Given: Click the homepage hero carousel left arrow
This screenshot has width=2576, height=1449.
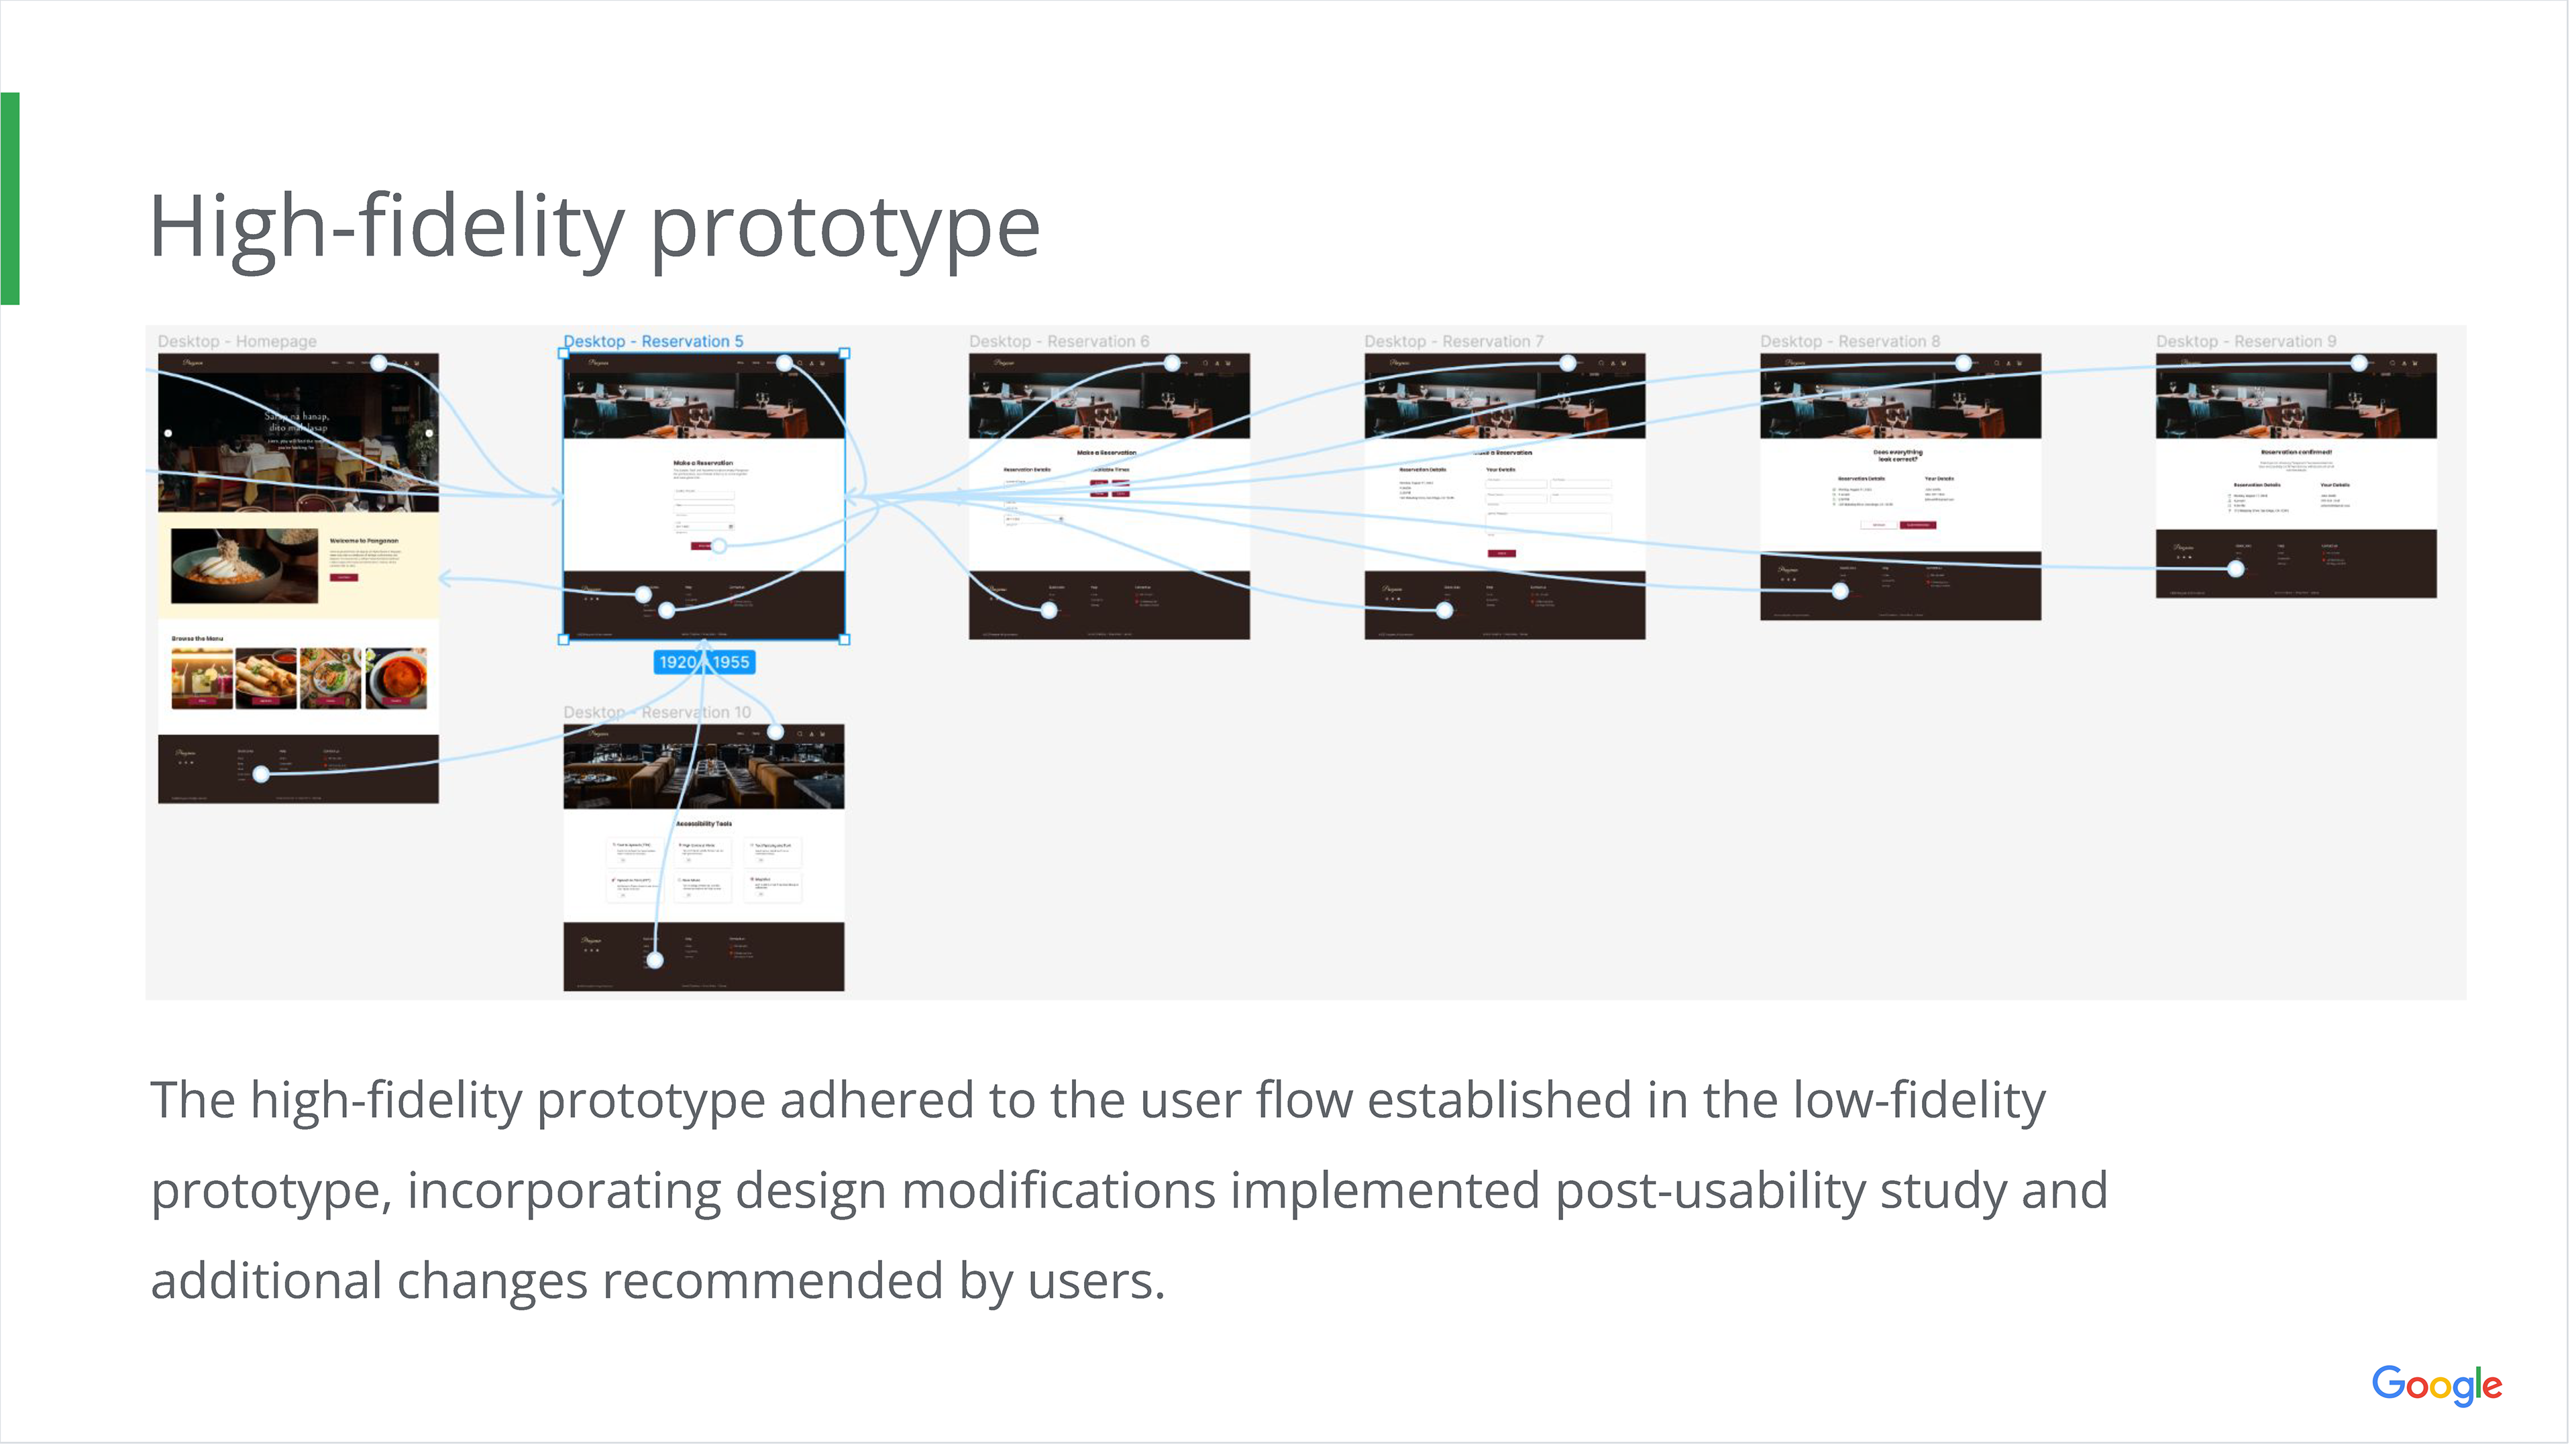Looking at the screenshot, I should pyautogui.click(x=168, y=434).
